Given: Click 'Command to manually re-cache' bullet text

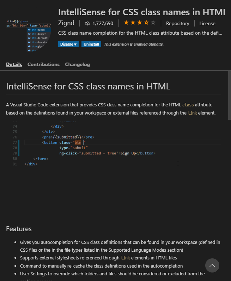Looking at the screenshot, I should coord(101,266).
